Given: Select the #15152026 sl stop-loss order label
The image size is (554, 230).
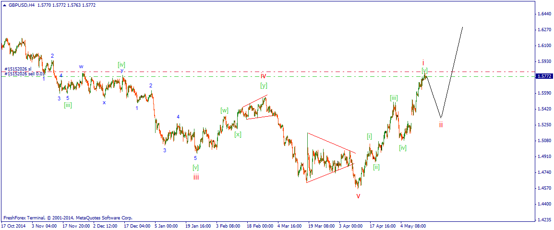Looking at the screenshot, I should pyautogui.click(x=18, y=69).
